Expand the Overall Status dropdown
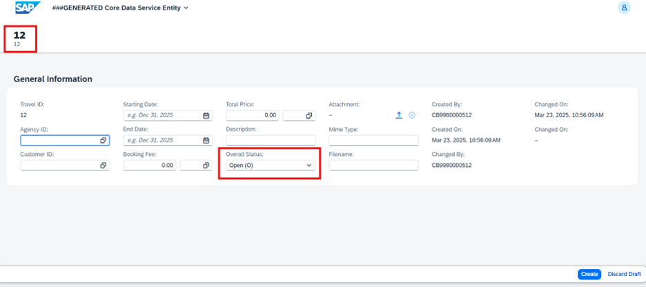The width and height of the screenshot is (646, 287). (309, 166)
